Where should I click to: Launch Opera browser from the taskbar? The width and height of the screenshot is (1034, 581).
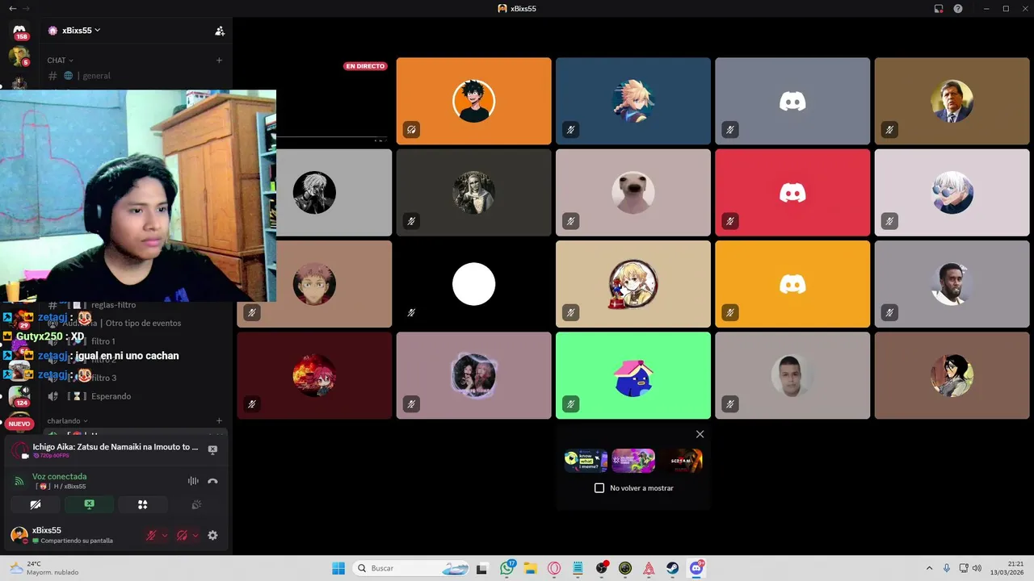(x=554, y=568)
